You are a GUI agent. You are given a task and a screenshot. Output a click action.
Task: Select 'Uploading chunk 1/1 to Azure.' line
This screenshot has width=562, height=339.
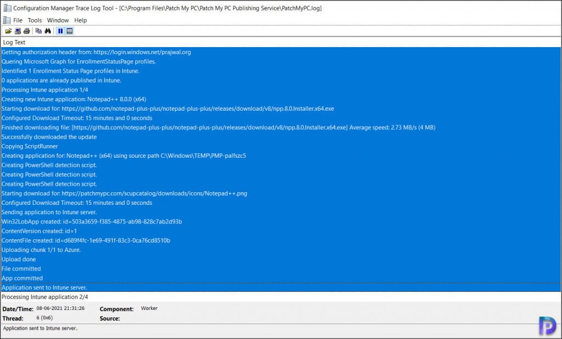[280, 250]
